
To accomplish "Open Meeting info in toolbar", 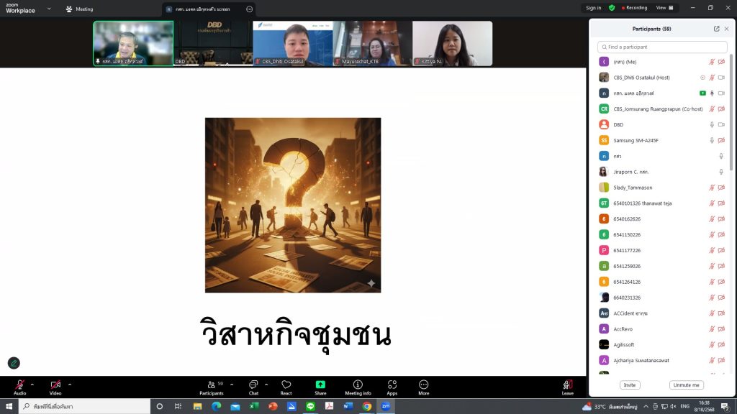I will point(358,387).
